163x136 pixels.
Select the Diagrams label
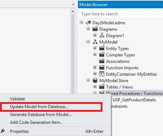tap(108, 29)
